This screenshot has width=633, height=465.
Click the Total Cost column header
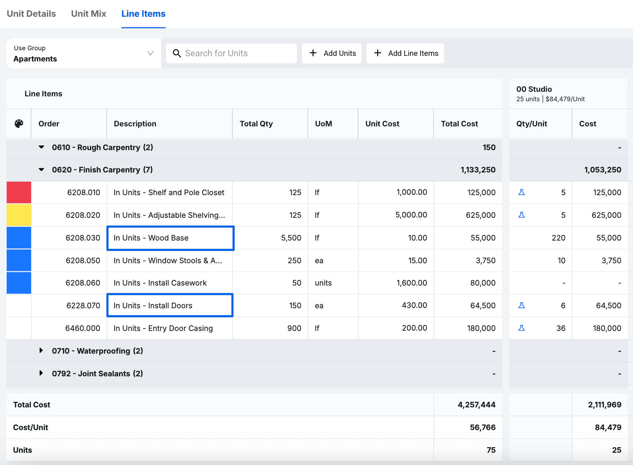(459, 124)
